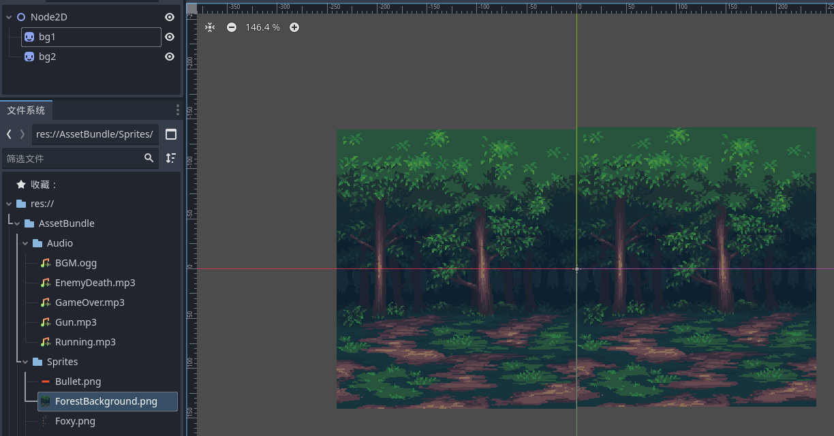834x436 pixels.
Task: Collapse the Sprites folder
Action: [25, 362]
